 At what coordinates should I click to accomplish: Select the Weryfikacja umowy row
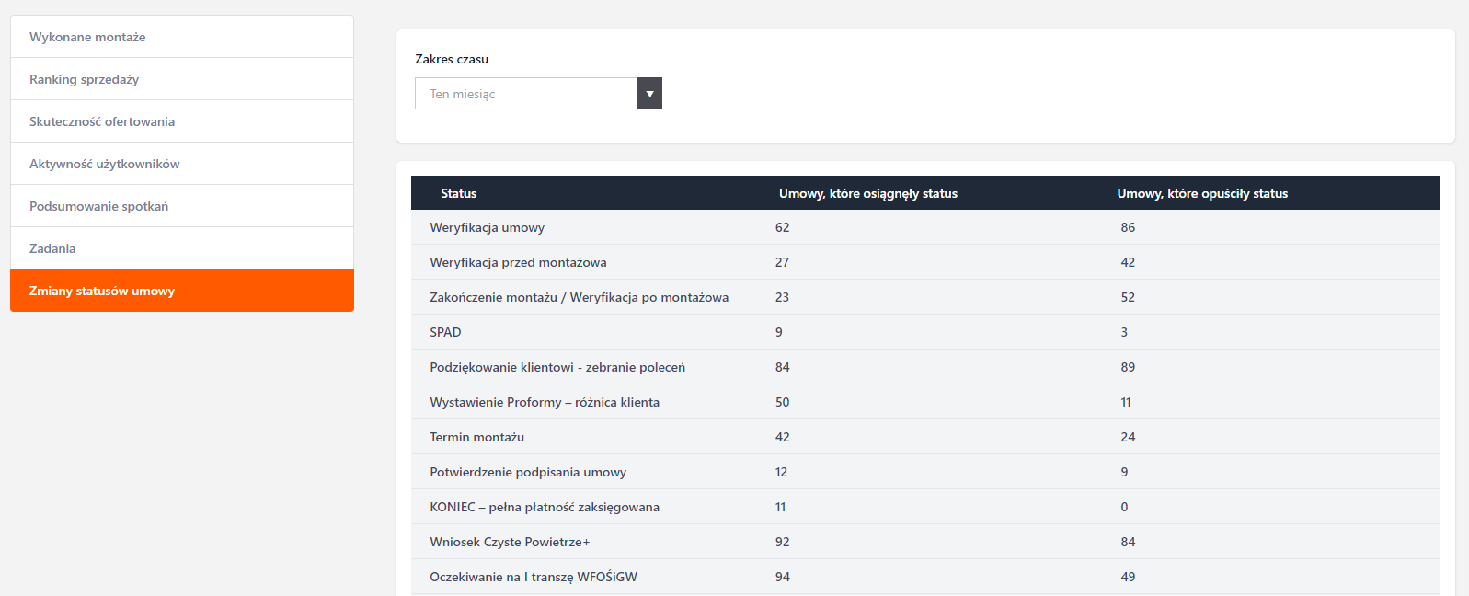[487, 227]
